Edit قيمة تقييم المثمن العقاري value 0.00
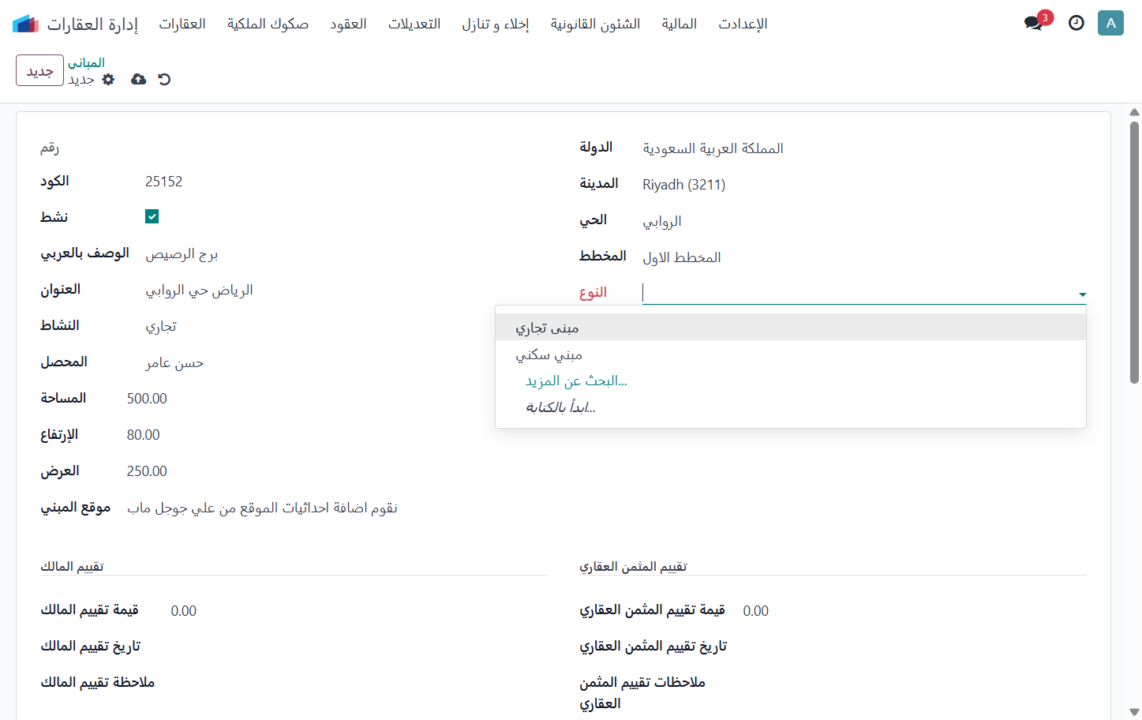This screenshot has height=720, width=1142. [755, 611]
